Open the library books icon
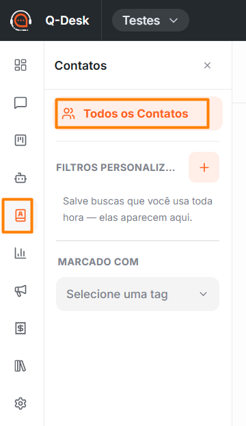The height and width of the screenshot is (426, 246). tap(20, 366)
